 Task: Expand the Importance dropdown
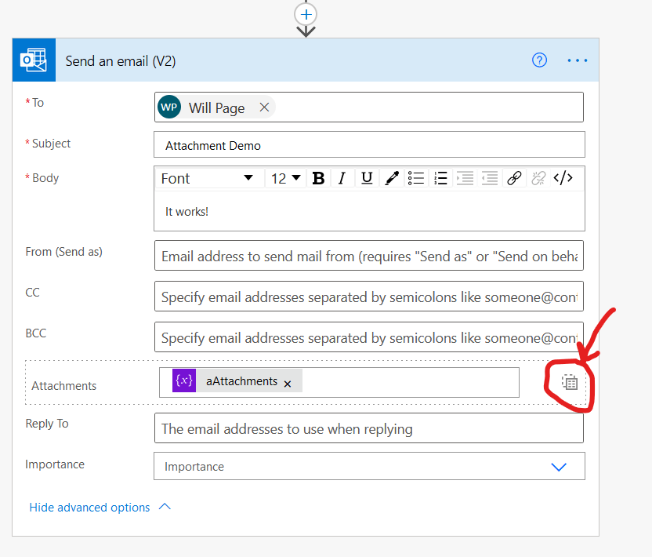[x=558, y=466]
